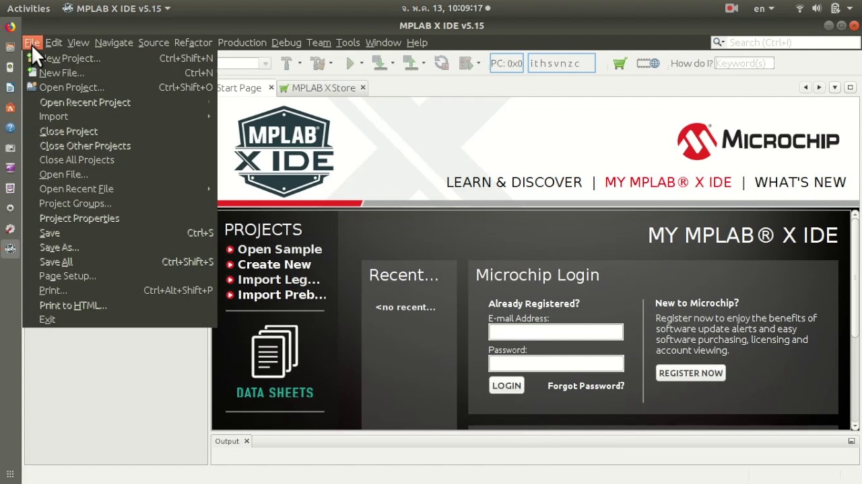Click the Make and Program Device icon
This screenshot has width=862, height=484.
tap(379, 63)
